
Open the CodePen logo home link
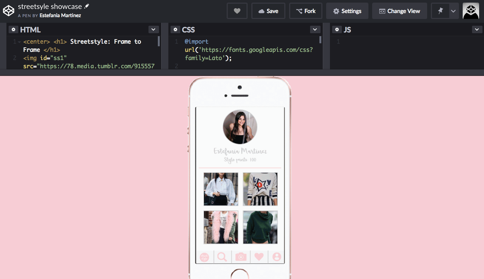9,11
